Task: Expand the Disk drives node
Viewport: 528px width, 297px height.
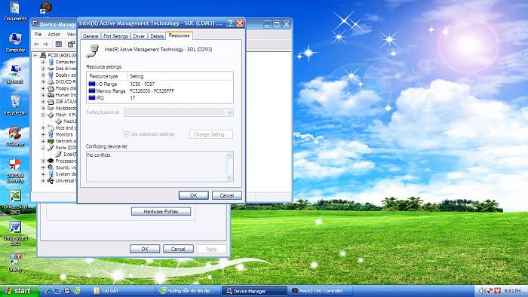Action: (x=43, y=69)
